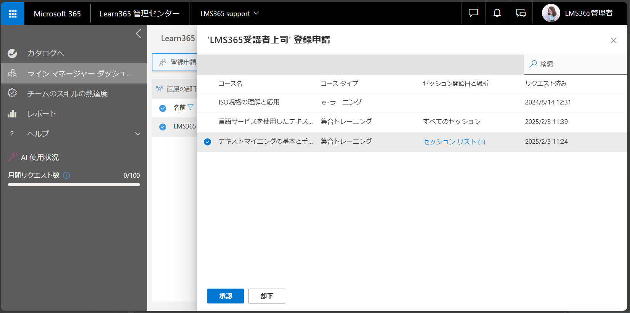Image resolution: width=630 pixels, height=313 pixels.
Task: Open the notifications bell
Action: coord(497,13)
